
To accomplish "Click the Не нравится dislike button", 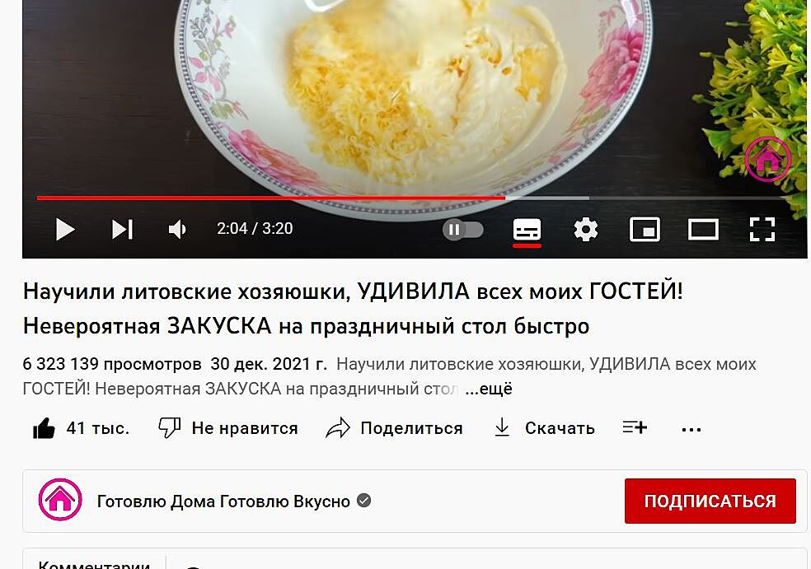I will 228,428.
